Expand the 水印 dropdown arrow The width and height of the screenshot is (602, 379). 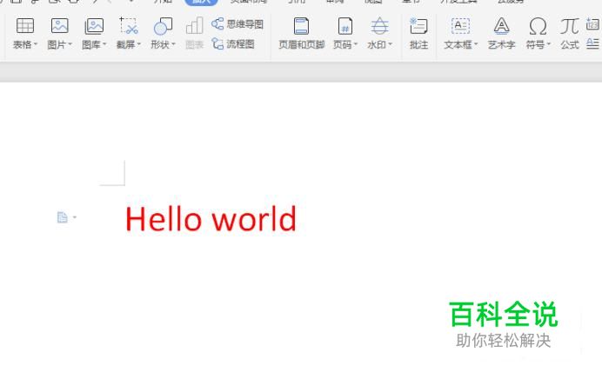click(390, 44)
